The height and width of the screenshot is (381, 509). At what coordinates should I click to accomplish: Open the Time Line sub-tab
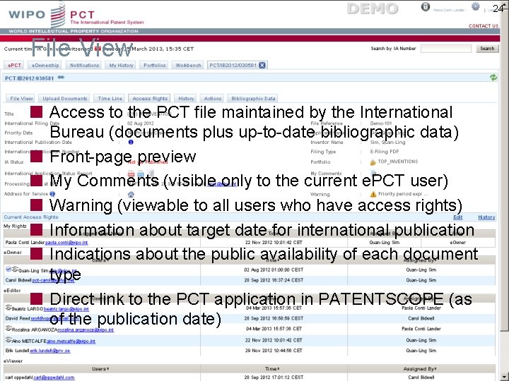click(110, 99)
